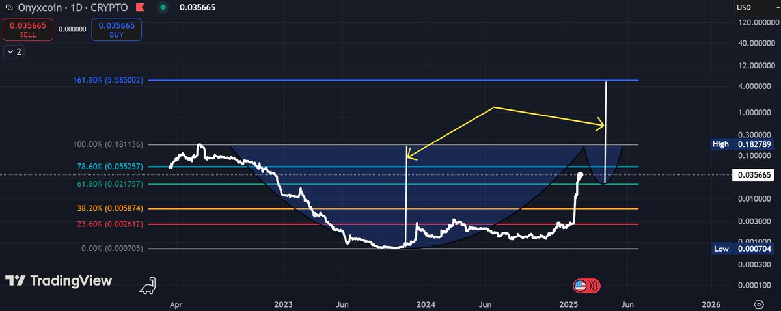The width and height of the screenshot is (781, 311).
Task: Click 0.300000 on the price axis
Action: coord(755,135)
